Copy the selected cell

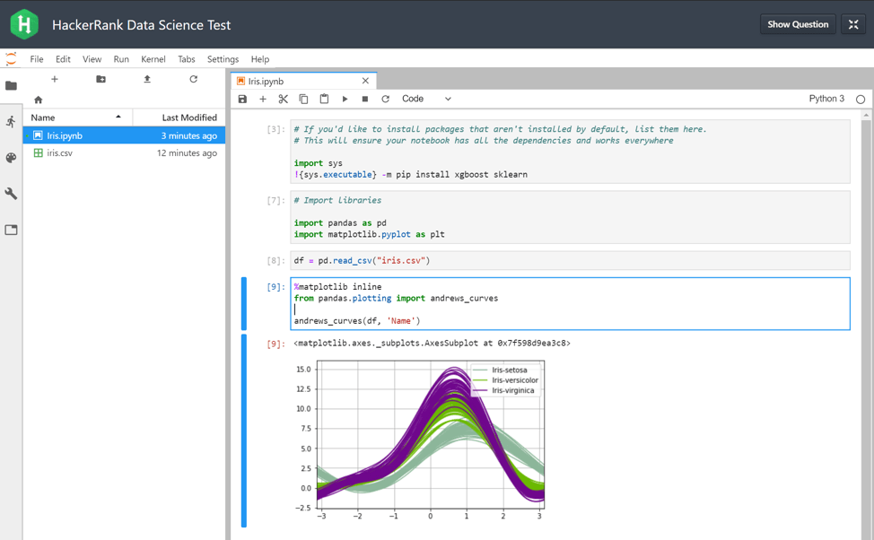pos(303,99)
